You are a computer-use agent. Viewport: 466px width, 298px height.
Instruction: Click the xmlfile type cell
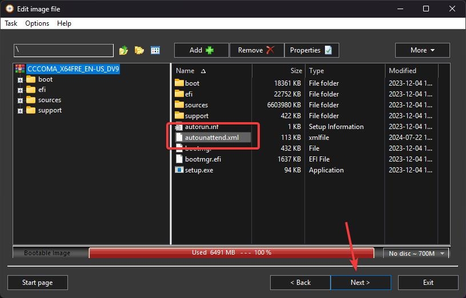[x=319, y=138]
